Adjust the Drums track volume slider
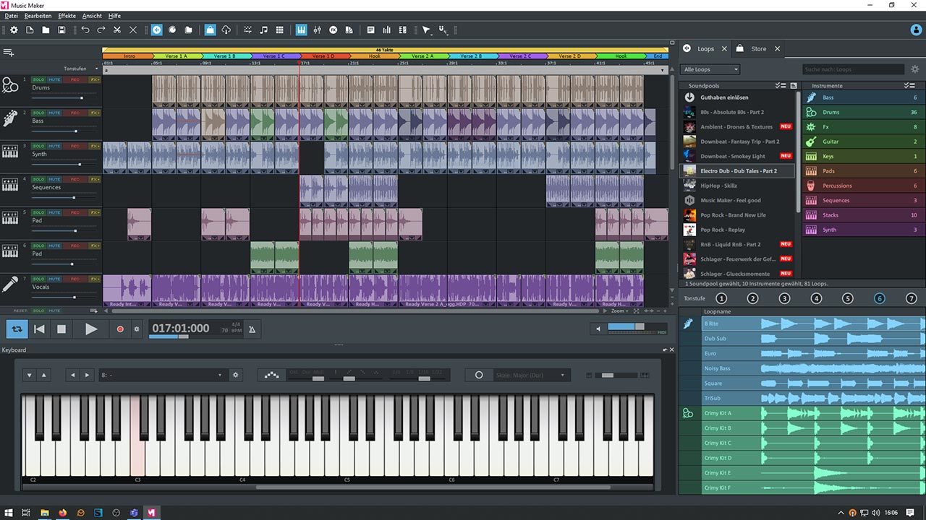Image resolution: width=926 pixels, height=520 pixels. tap(81, 97)
